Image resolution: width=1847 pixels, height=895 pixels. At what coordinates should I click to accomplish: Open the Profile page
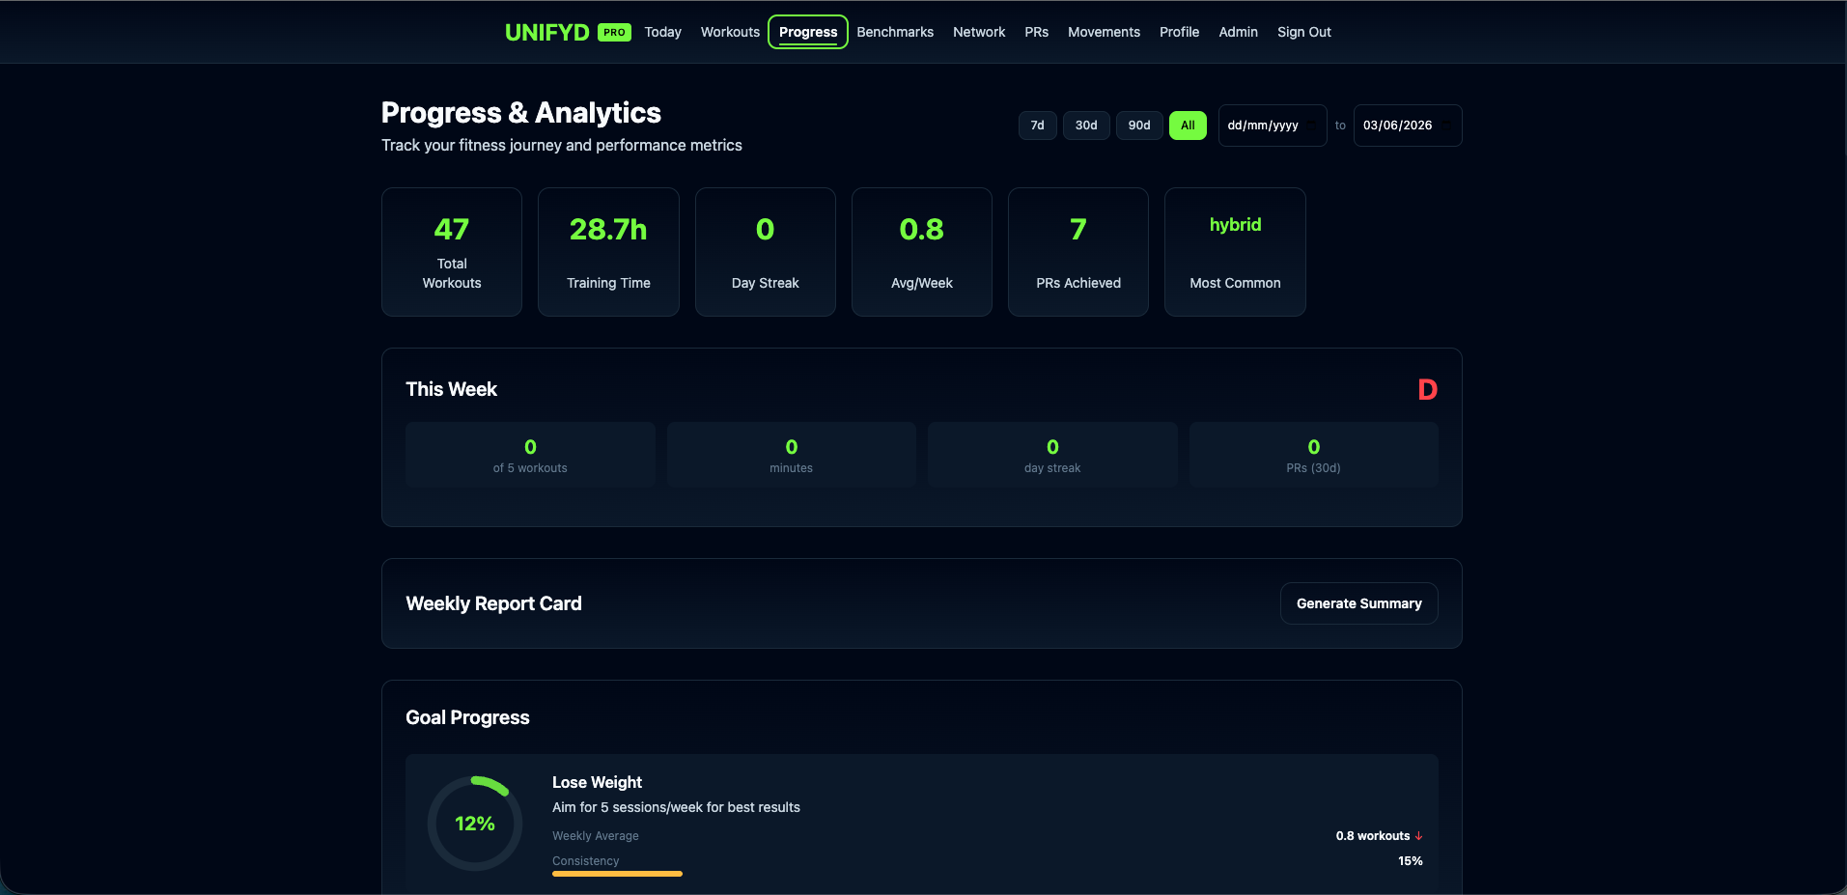click(1179, 32)
